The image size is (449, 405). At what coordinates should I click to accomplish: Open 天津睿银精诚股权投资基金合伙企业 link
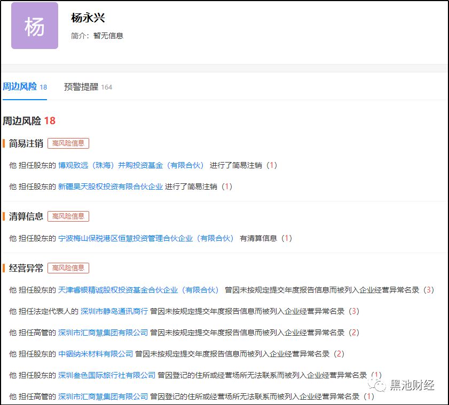point(139,290)
